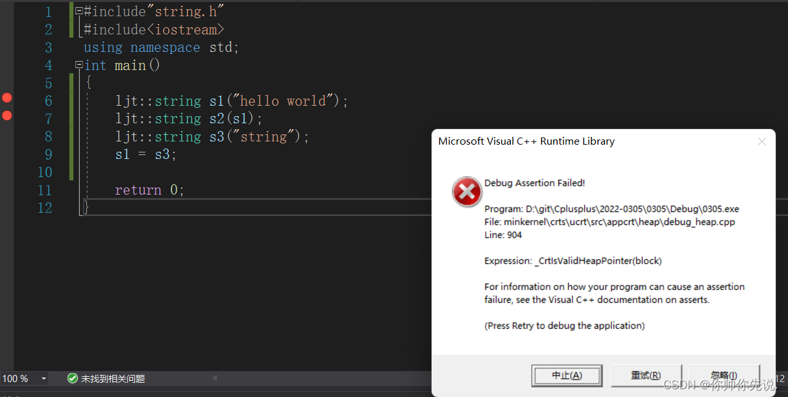The height and width of the screenshot is (397, 788).
Task: Click the red error icon in dialog
Action: (x=467, y=192)
